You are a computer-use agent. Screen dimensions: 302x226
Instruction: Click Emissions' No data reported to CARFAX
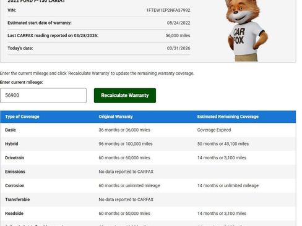point(126,172)
